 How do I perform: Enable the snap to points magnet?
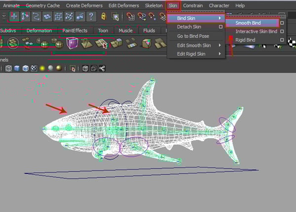point(152,16)
